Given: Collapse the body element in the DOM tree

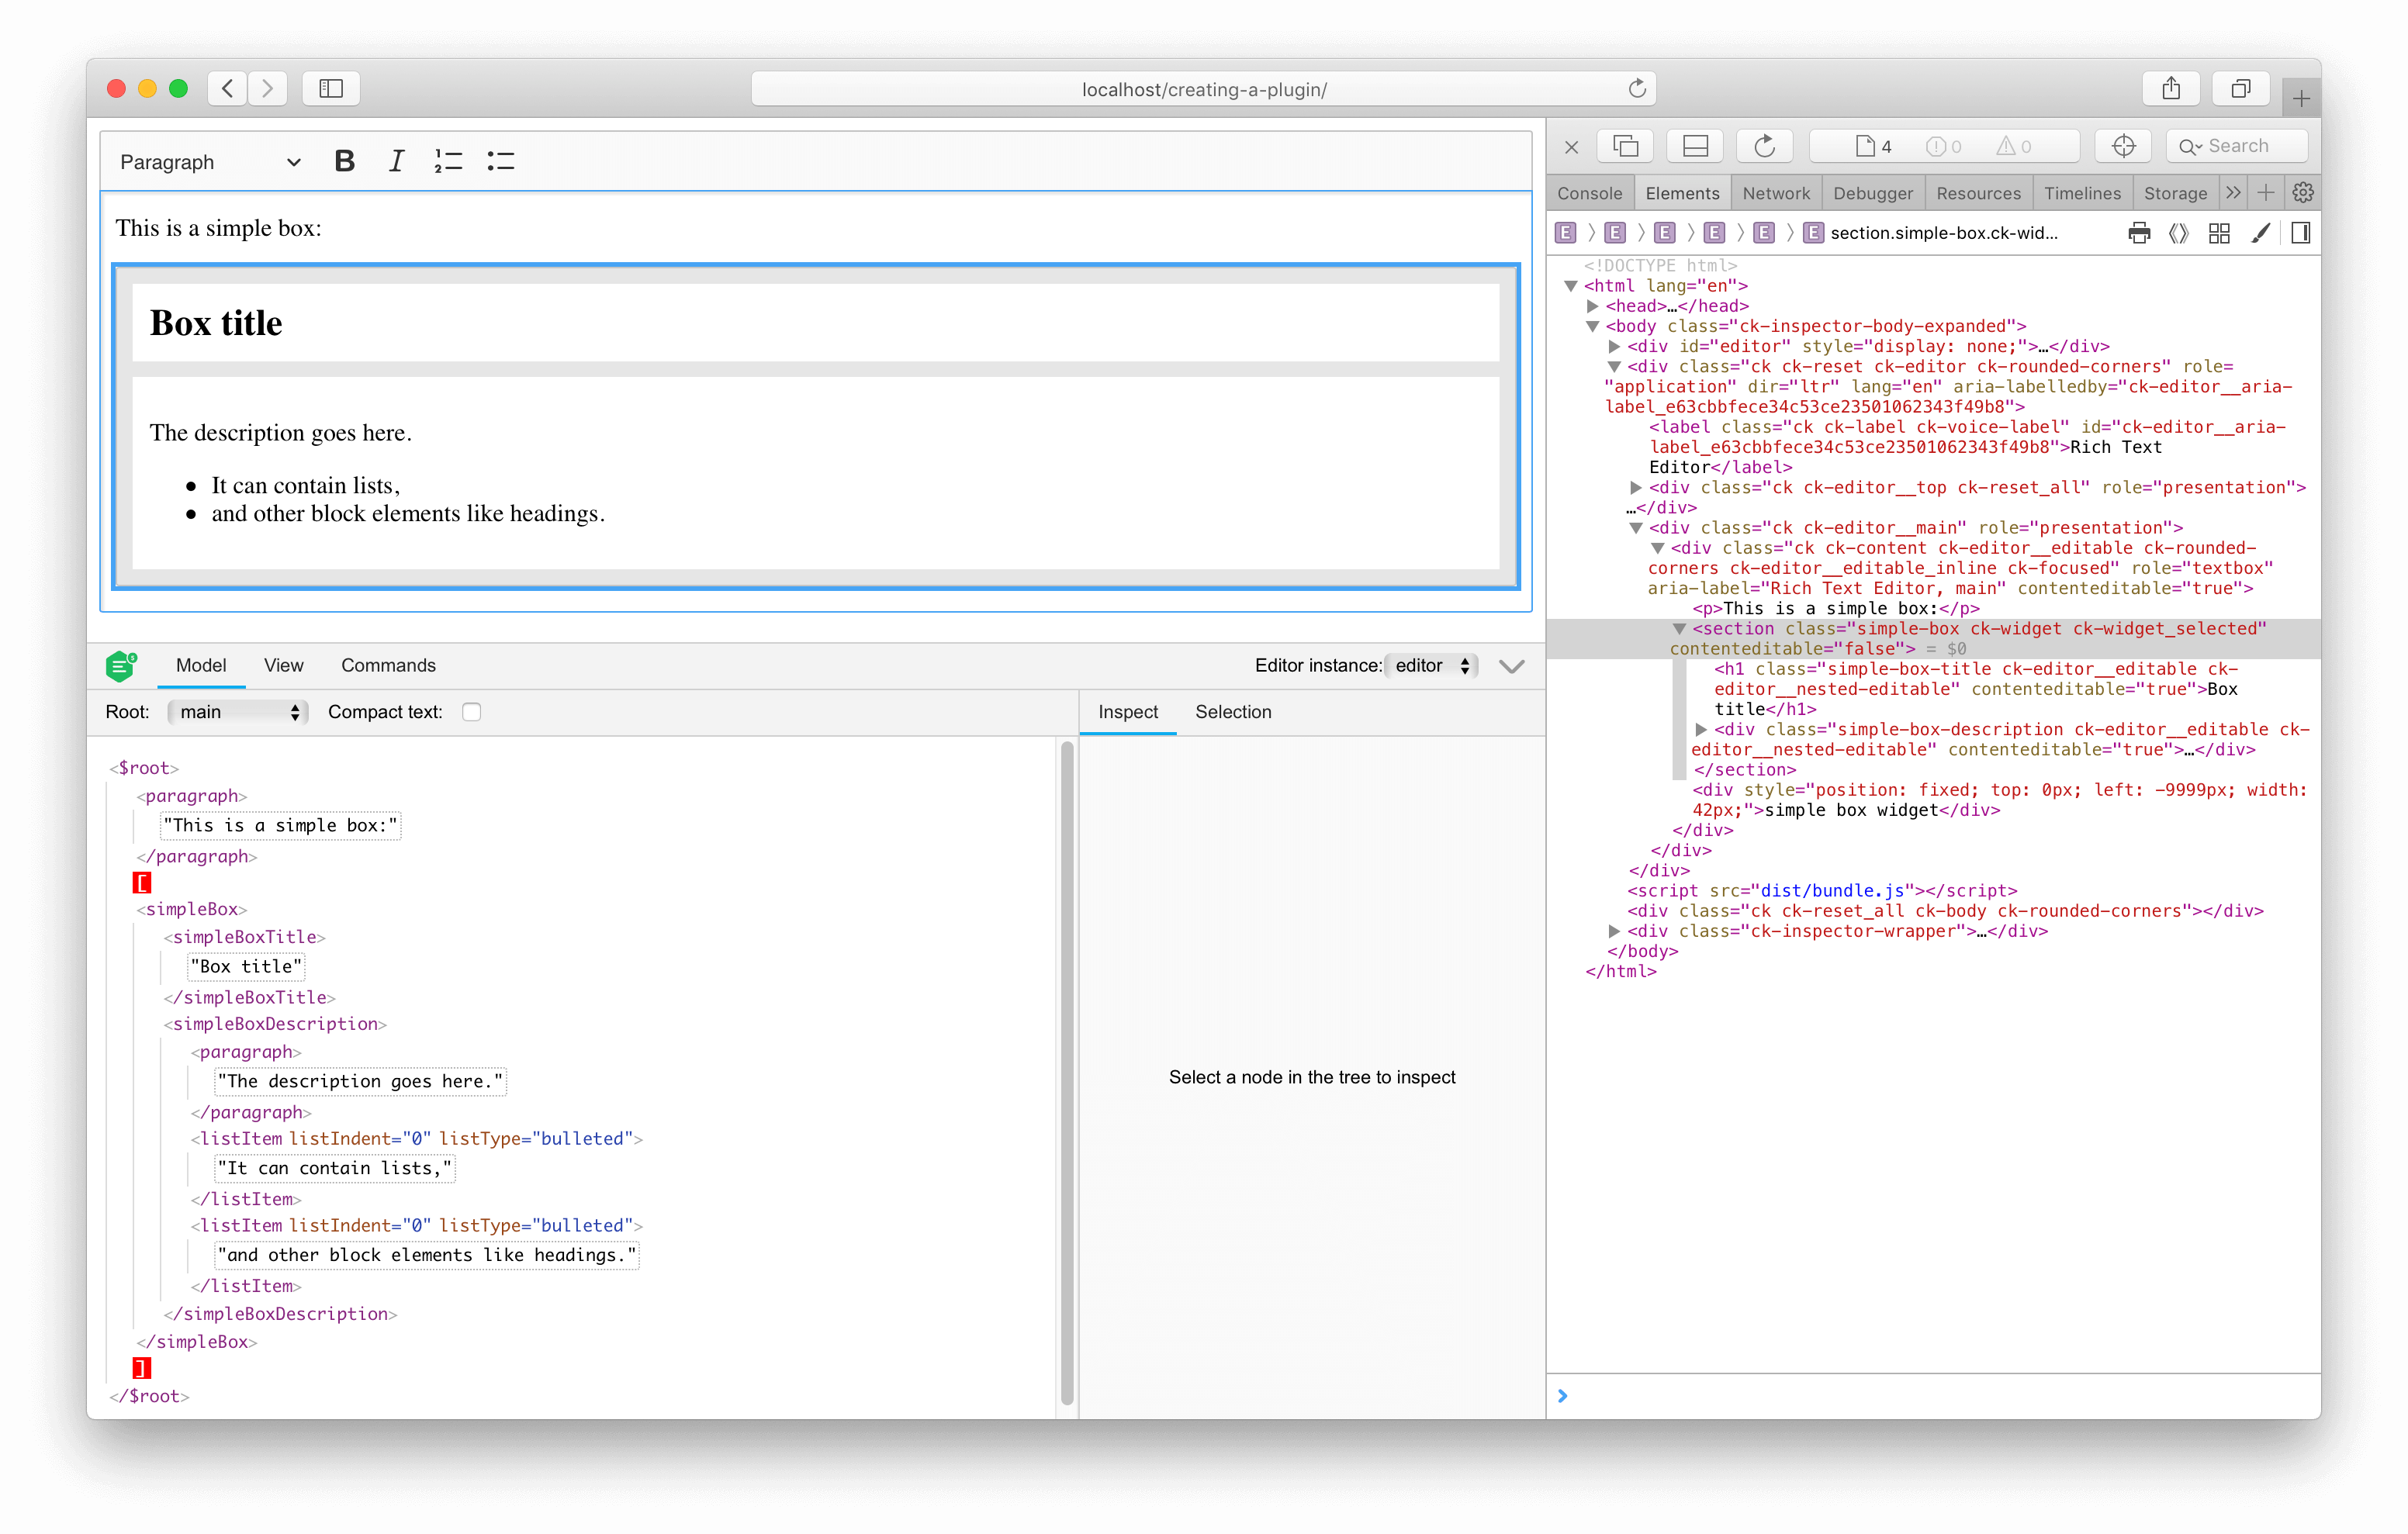Looking at the screenshot, I should point(1592,326).
